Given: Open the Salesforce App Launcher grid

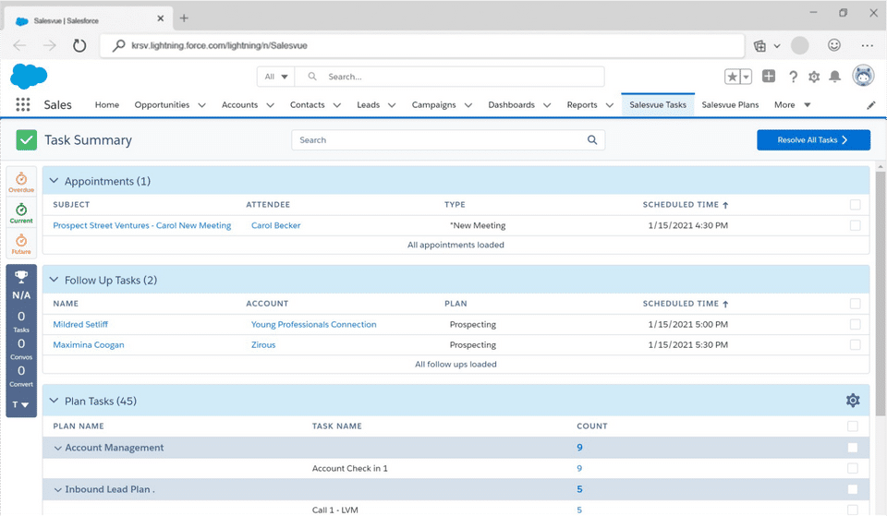Looking at the screenshot, I should click(x=23, y=105).
